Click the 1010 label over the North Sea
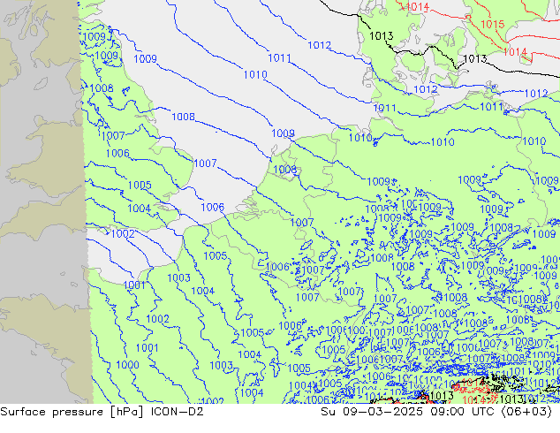Image resolution: width=560 pixels, height=433 pixels. [x=255, y=74]
